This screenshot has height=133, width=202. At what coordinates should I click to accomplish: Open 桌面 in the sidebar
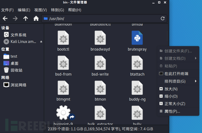tap(11, 63)
